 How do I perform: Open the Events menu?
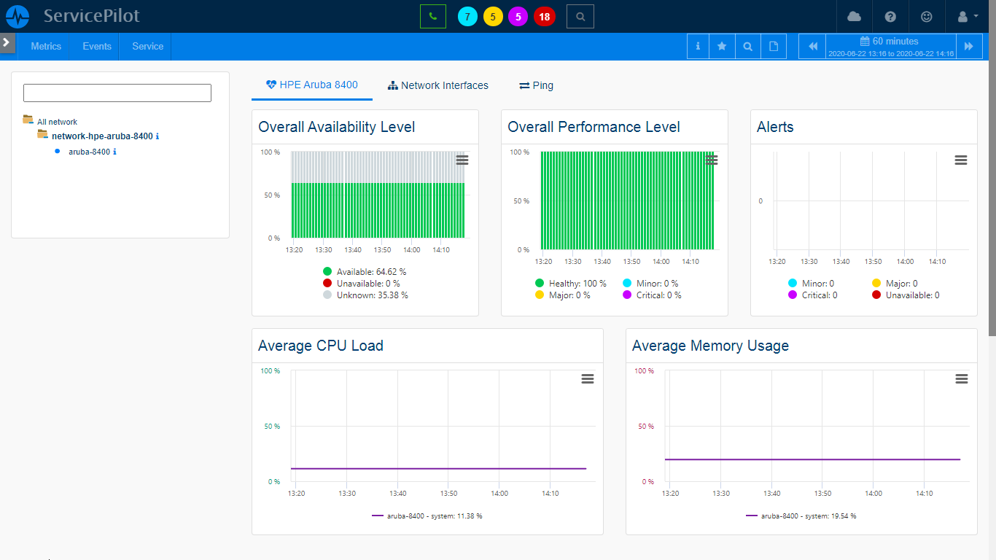coord(97,46)
